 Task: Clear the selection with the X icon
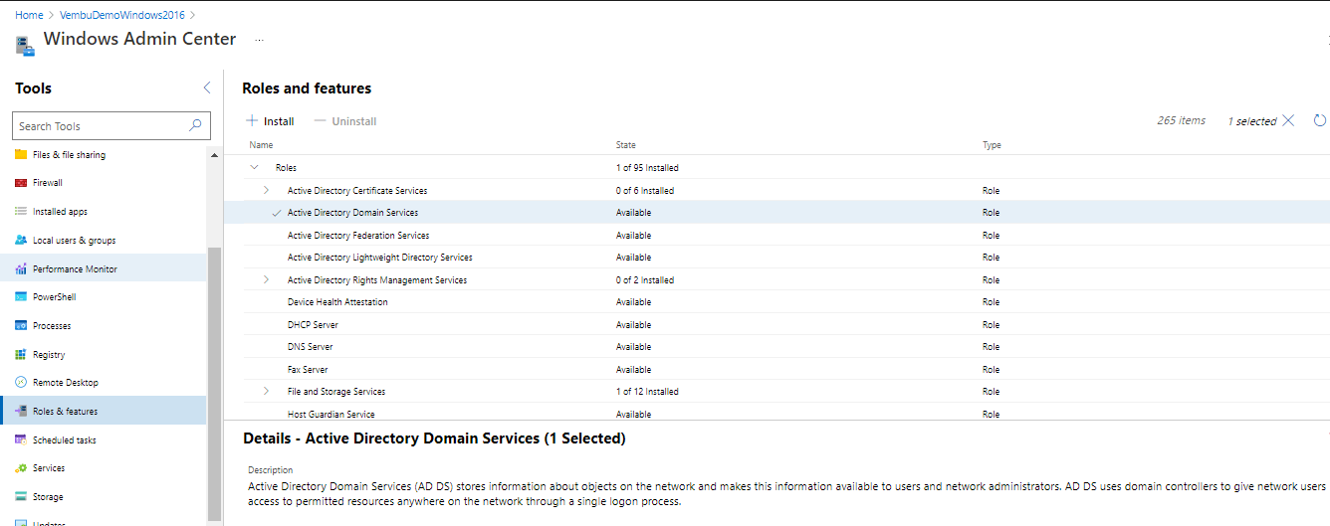point(1288,120)
